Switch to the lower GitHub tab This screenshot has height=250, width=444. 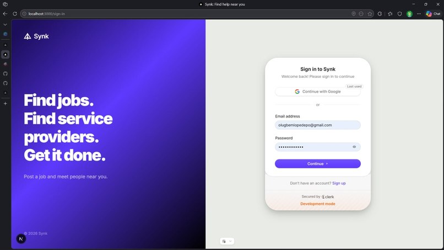pos(5,83)
